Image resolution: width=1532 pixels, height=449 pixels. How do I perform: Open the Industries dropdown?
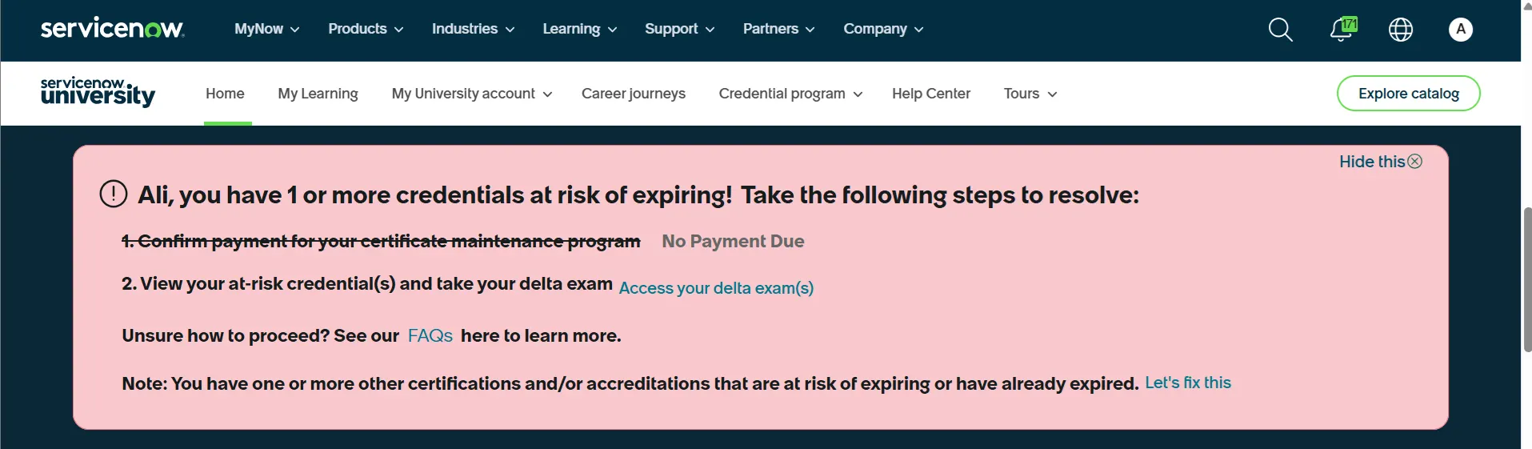[x=473, y=29]
